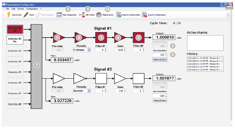Select first History entry 1:41:40 PM
The width and height of the screenshot is (235, 129).
coord(204,58)
